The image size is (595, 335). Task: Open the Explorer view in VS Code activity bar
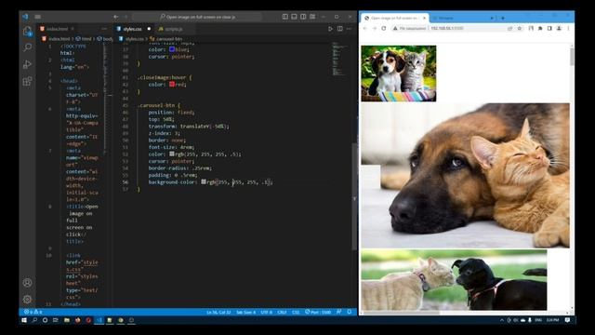point(27,32)
